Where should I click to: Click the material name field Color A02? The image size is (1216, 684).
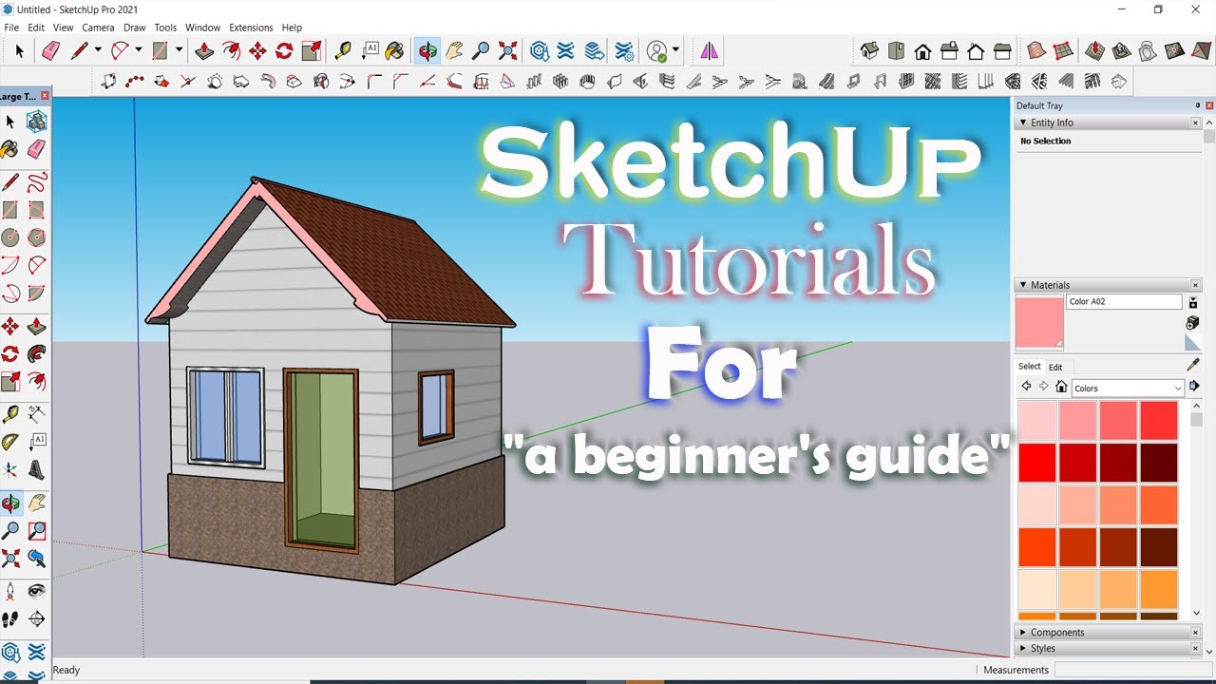[1124, 301]
